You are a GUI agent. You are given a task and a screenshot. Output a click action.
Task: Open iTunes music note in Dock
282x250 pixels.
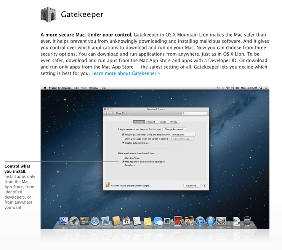coord(200,221)
